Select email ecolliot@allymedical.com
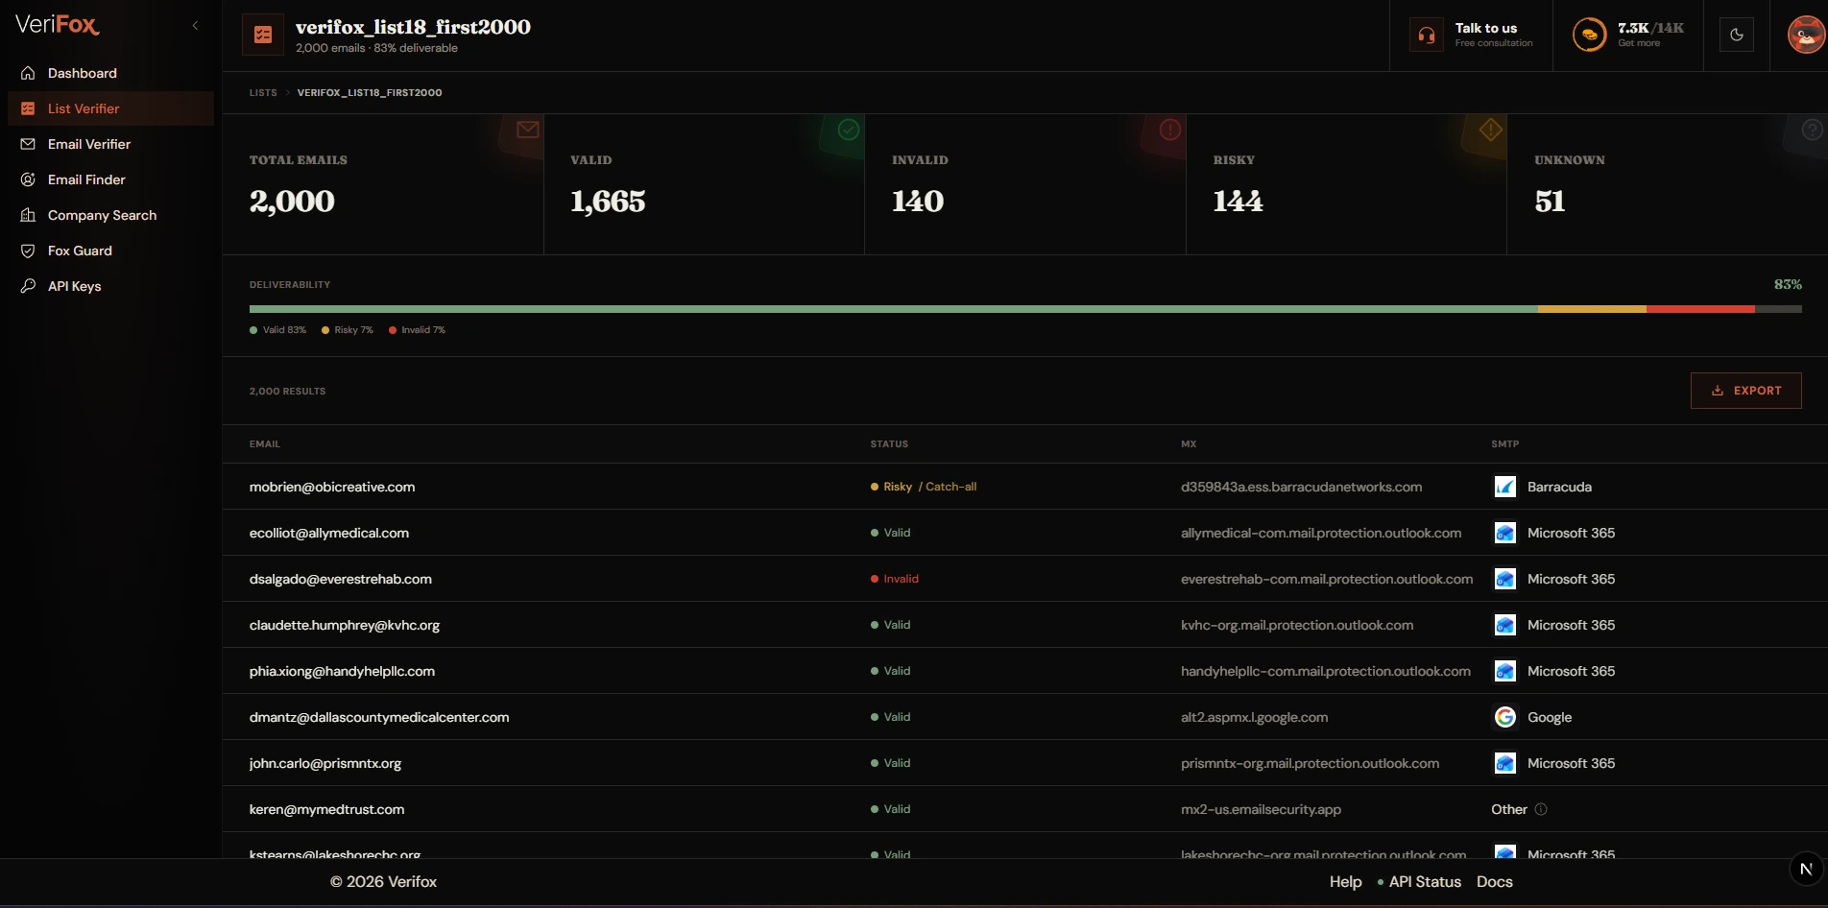The height and width of the screenshot is (908, 1828). pyautogui.click(x=329, y=533)
